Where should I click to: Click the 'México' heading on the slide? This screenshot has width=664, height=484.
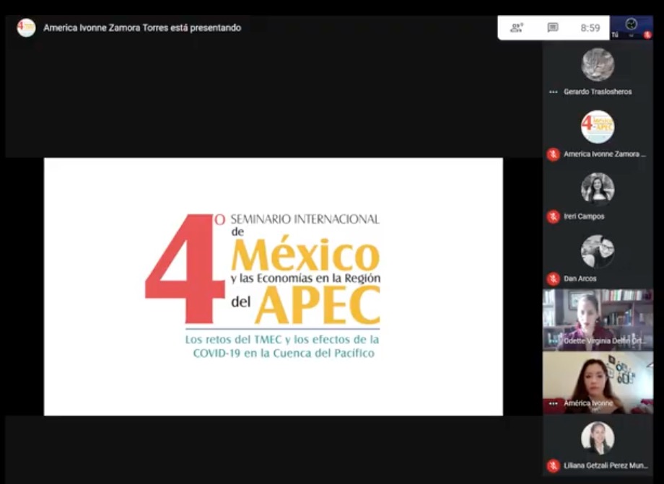(305, 255)
